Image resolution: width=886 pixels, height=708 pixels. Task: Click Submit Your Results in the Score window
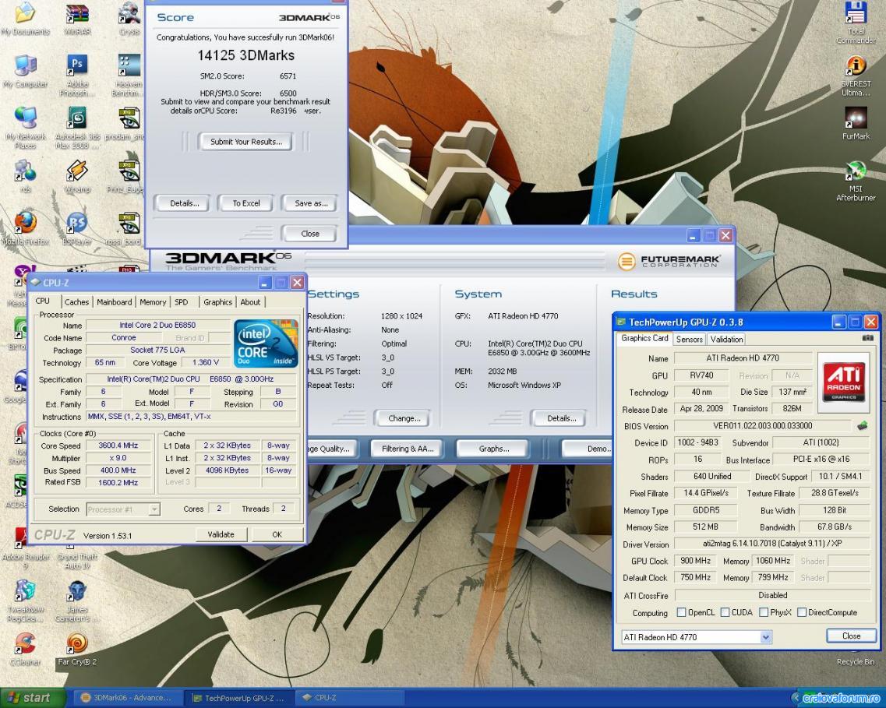pos(245,142)
